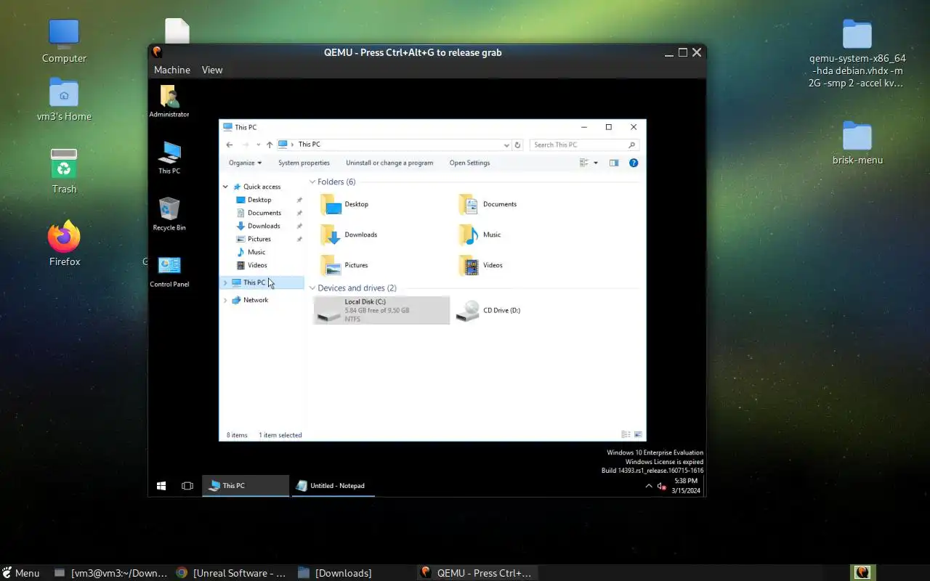
Task: Click the This PC desktop icon
Action: (169, 158)
